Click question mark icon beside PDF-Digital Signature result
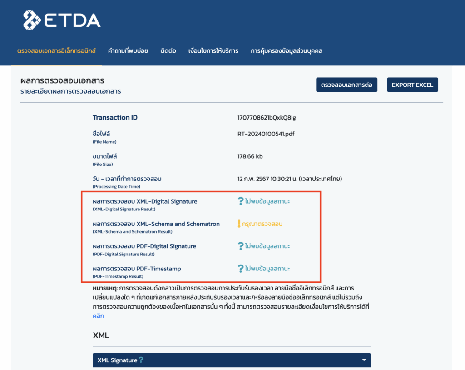 (x=241, y=246)
